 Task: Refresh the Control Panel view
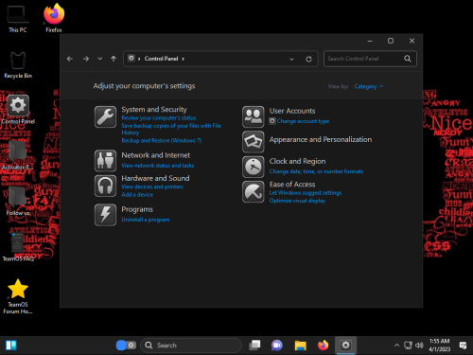(x=308, y=59)
